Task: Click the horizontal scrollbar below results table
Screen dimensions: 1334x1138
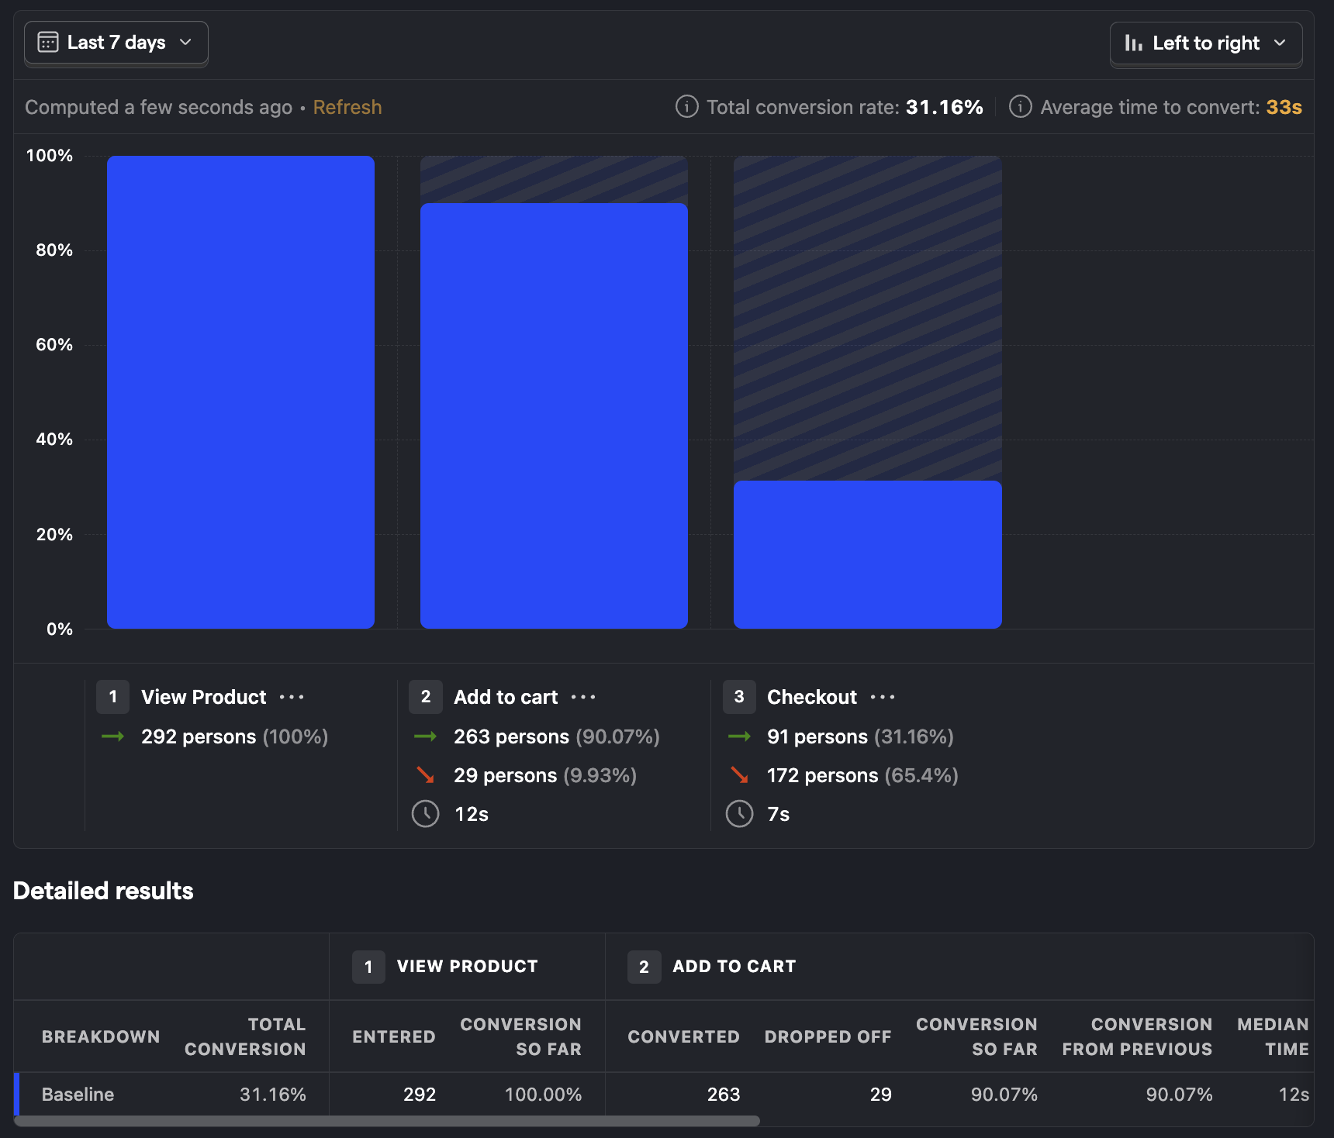Action: pyautogui.click(x=387, y=1121)
